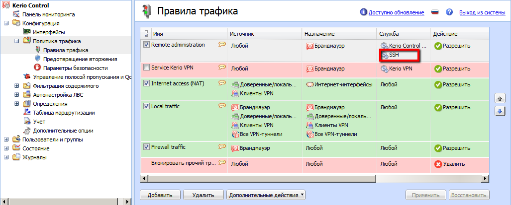
Task: Click the Kerio VPN service cell
Action: [x=397, y=69]
